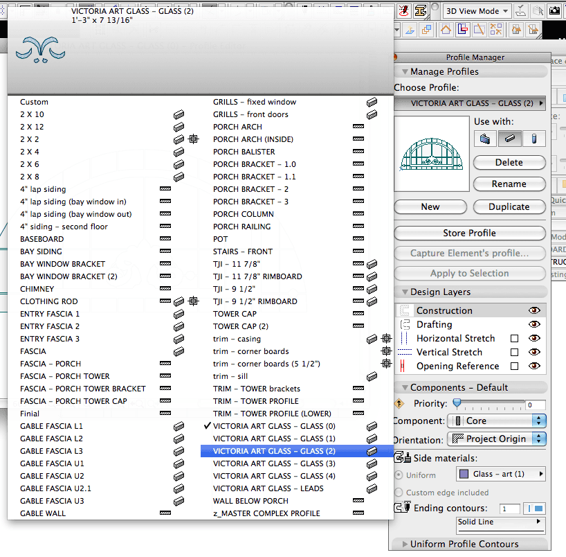Screen dimensions: 566x557
Task: Click the Opening Reference red lines icon
Action: (403, 366)
